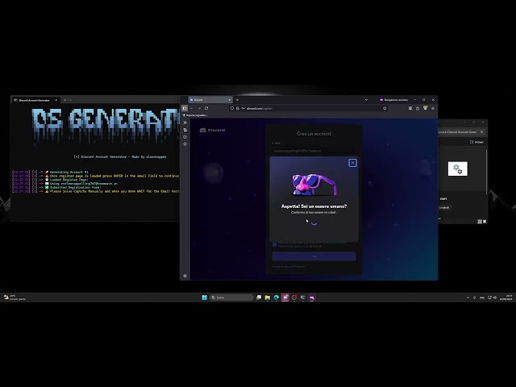Image resolution: width=516 pixels, height=387 pixels.
Task: Close the captcha popup with X
Action: coord(352,163)
